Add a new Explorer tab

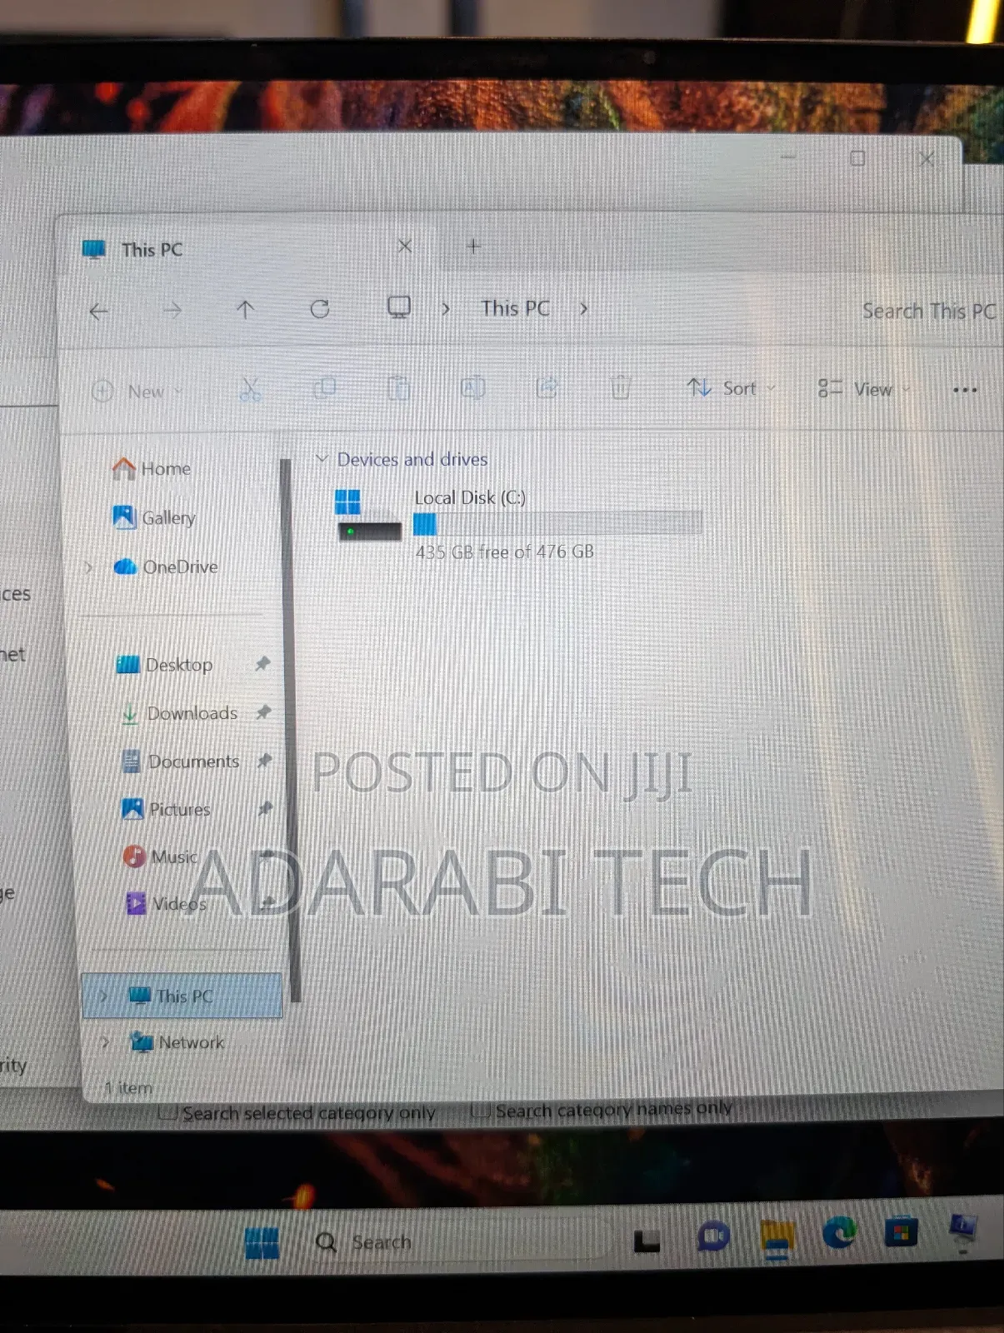(x=473, y=246)
